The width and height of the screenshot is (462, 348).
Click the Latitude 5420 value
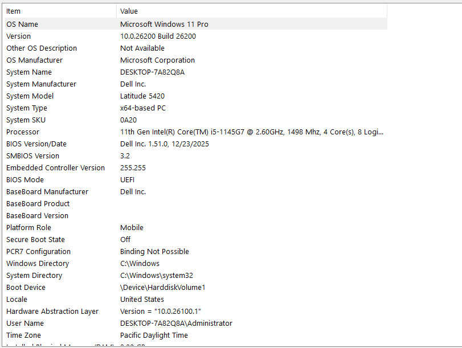(x=142, y=96)
